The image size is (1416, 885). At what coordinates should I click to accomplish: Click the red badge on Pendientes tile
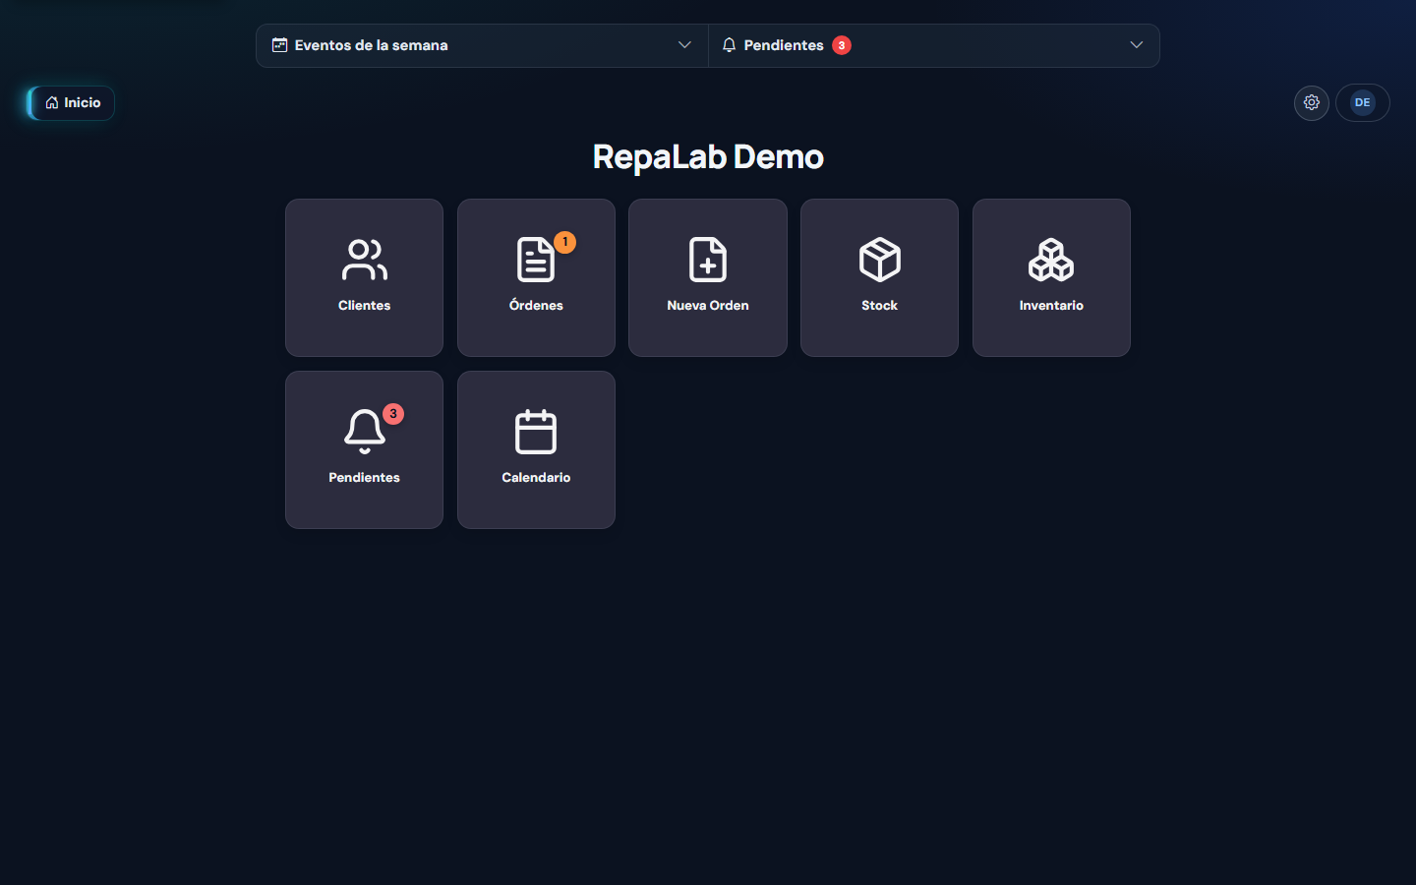393,414
